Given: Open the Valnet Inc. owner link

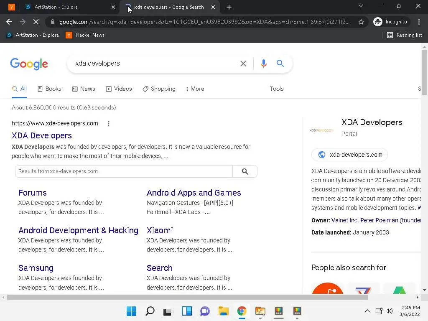Looking at the screenshot, I should click(345, 220).
